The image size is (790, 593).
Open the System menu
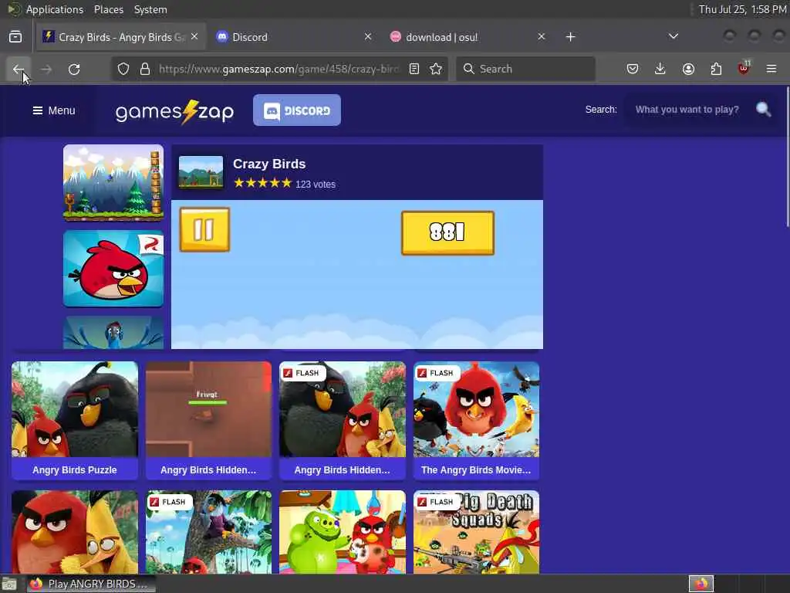point(150,9)
